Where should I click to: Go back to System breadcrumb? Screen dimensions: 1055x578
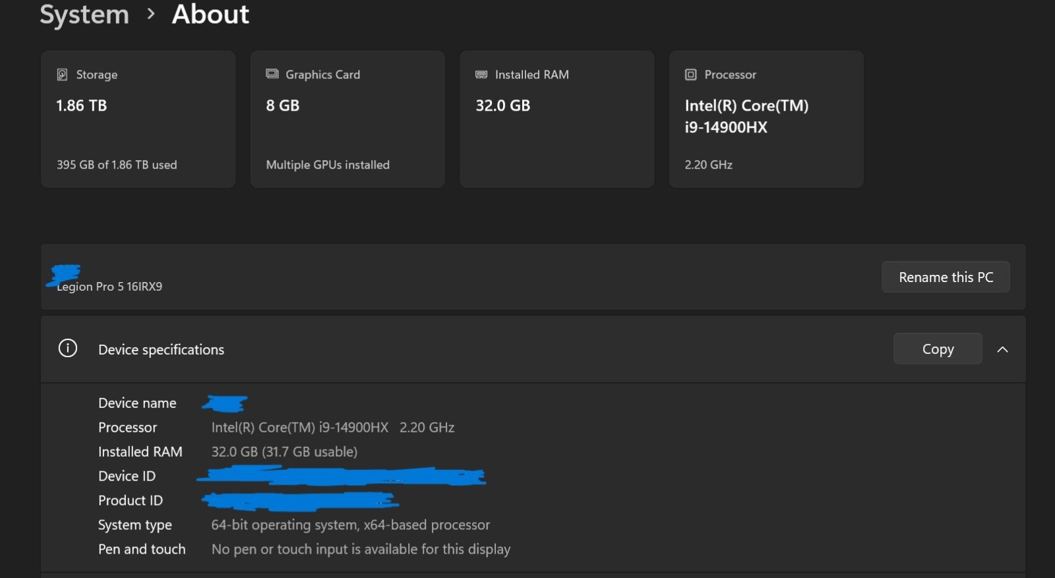pos(84,14)
